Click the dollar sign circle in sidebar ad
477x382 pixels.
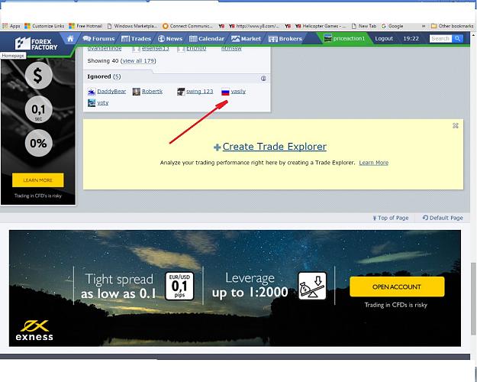(39, 76)
